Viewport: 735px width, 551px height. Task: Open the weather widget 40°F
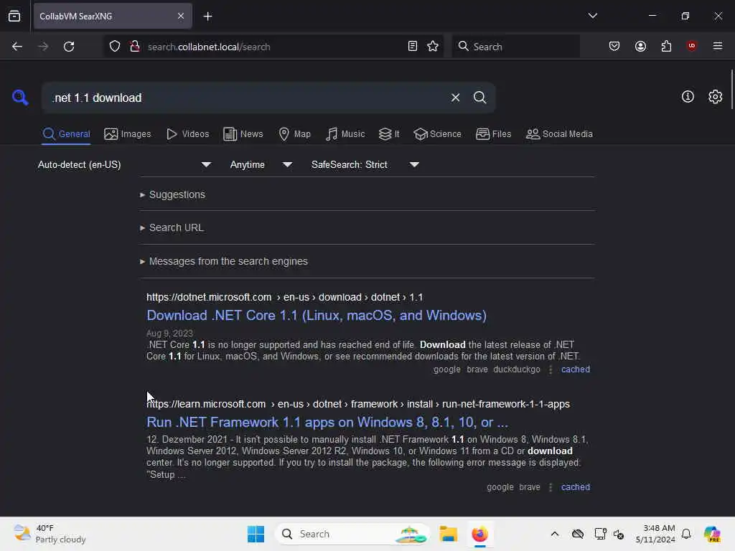50,534
